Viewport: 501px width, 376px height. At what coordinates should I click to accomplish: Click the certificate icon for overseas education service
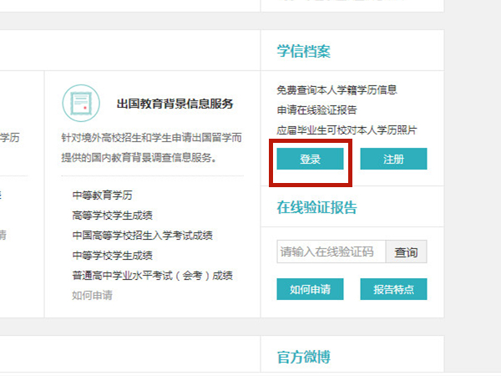(x=80, y=104)
